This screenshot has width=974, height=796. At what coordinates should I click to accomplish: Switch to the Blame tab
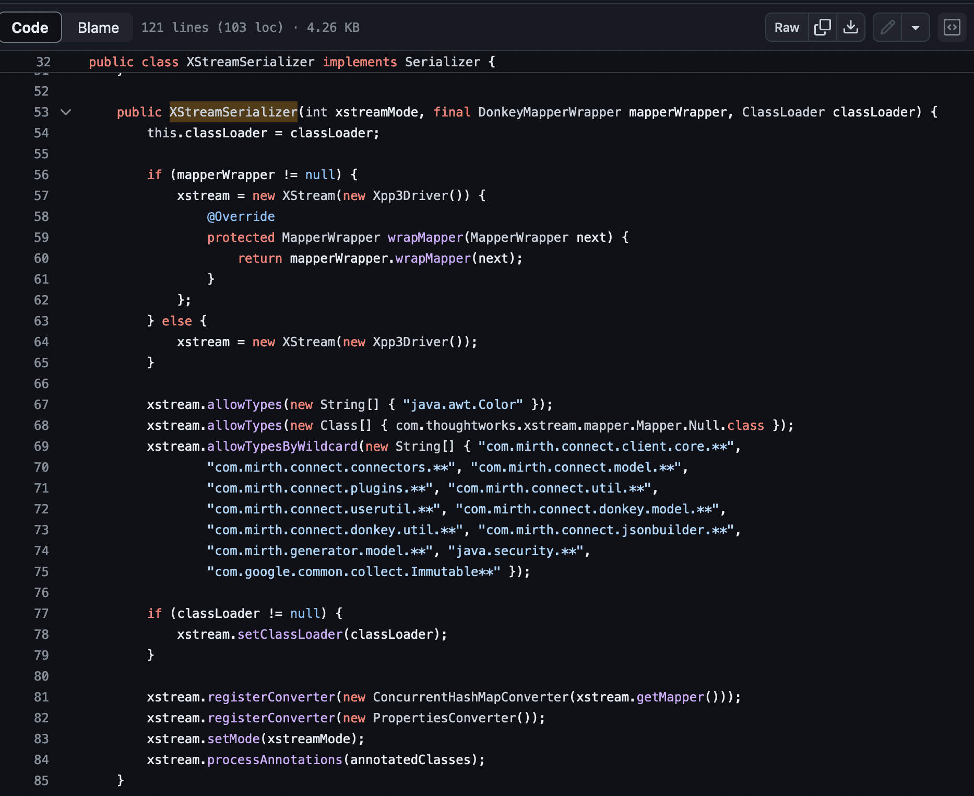pyautogui.click(x=98, y=27)
